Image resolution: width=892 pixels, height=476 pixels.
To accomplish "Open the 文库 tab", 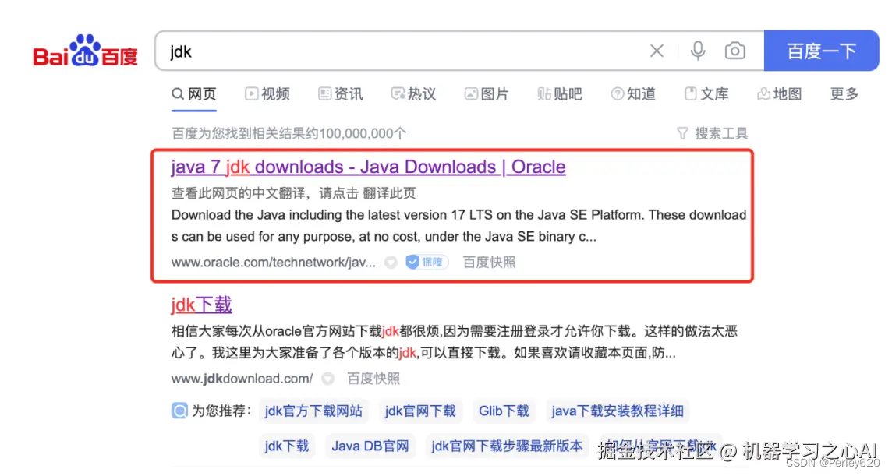I will (706, 93).
